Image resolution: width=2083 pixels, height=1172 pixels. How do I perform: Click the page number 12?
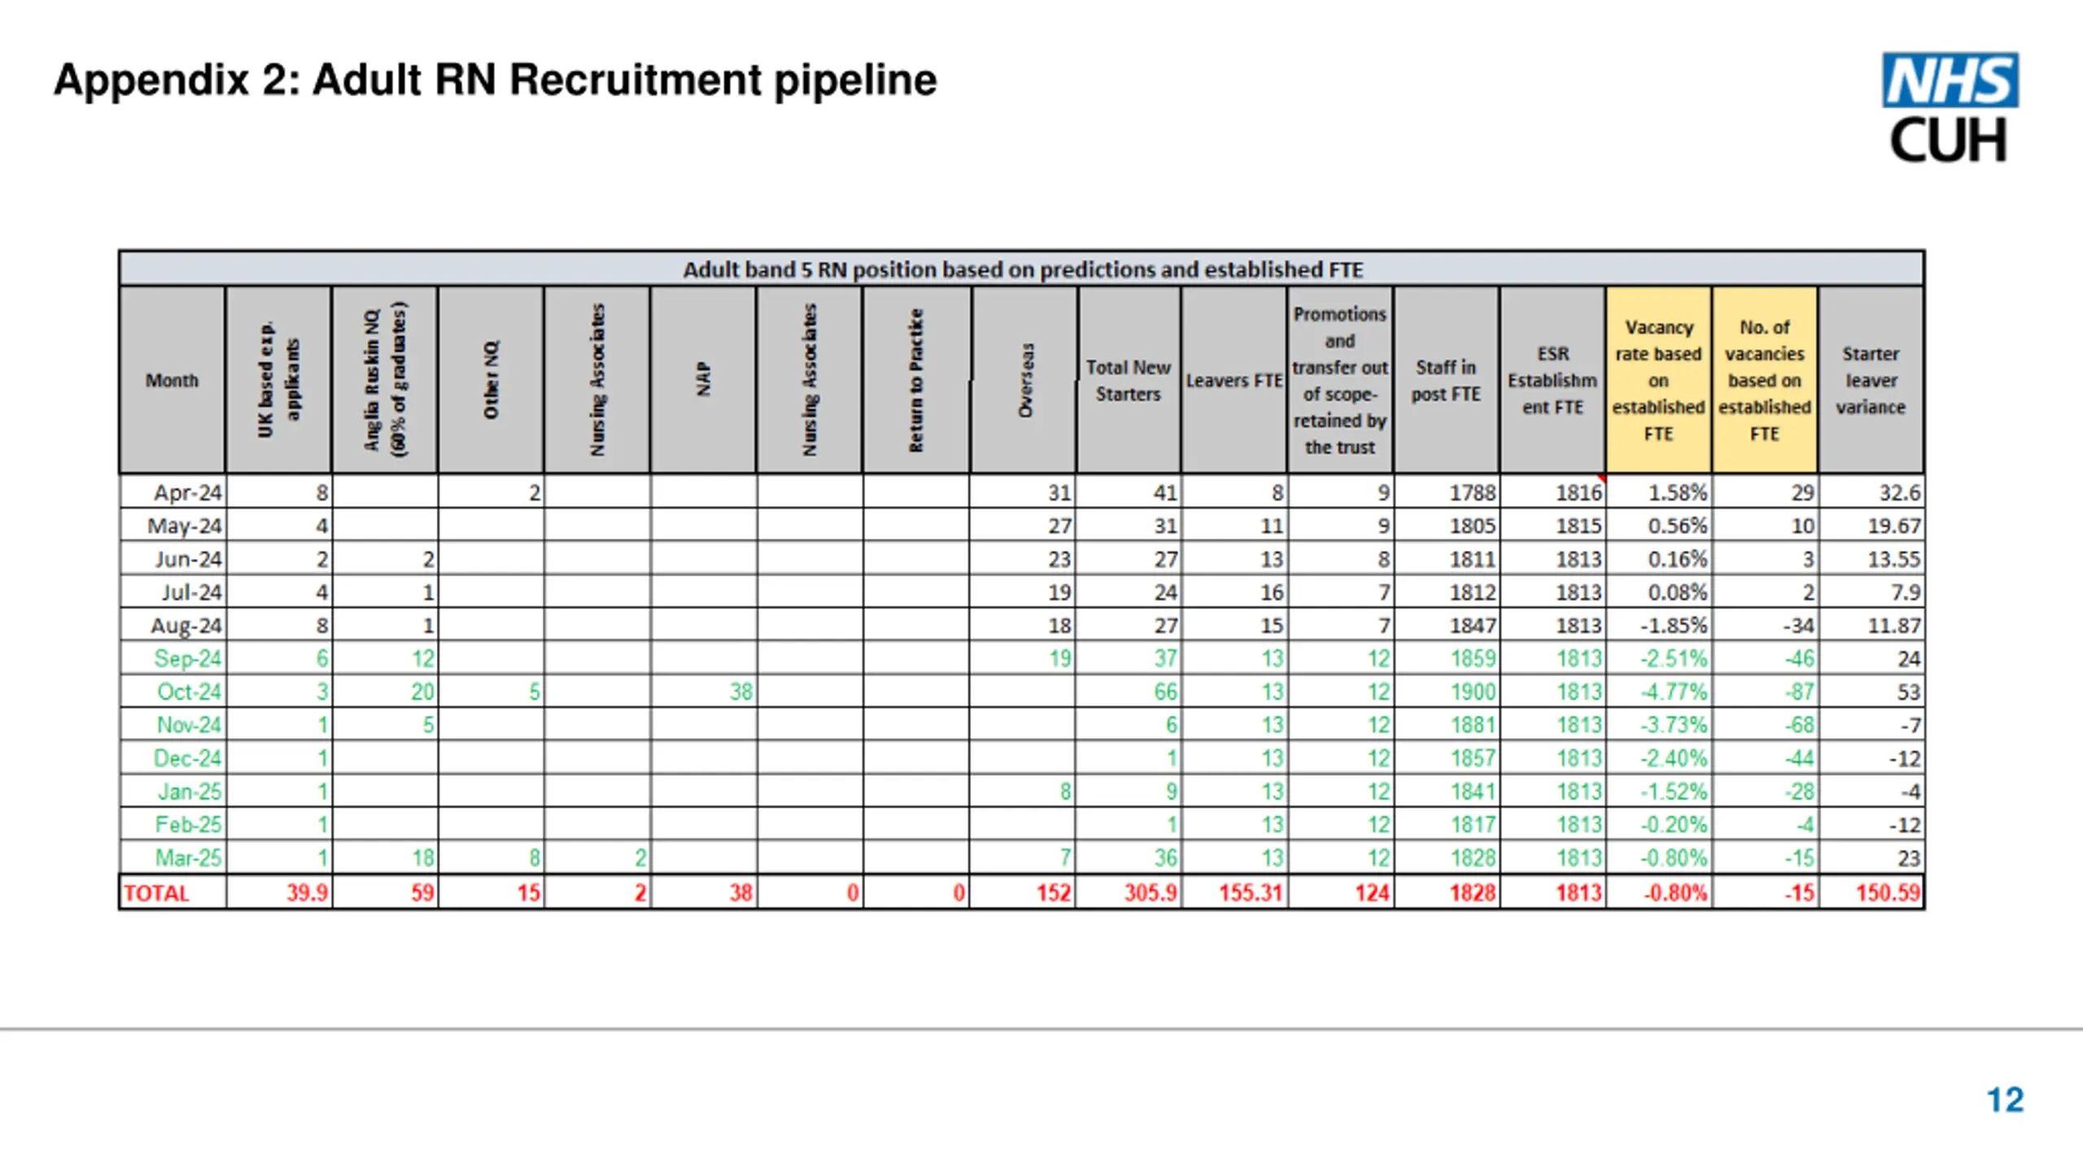[2005, 1100]
